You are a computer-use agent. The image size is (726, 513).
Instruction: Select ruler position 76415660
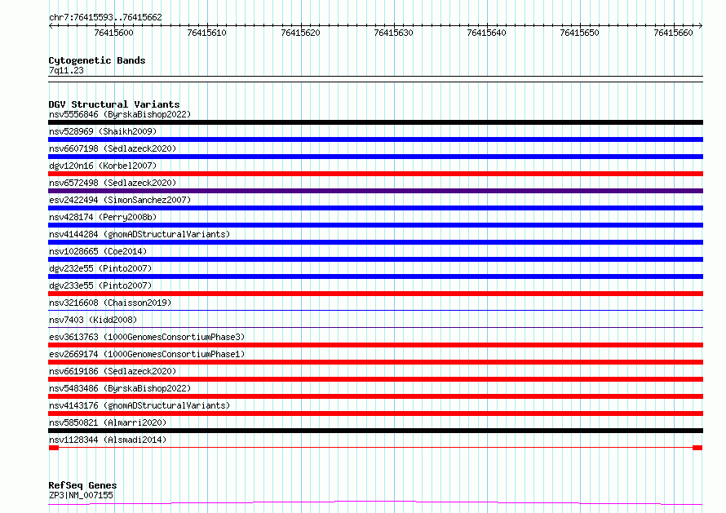click(673, 33)
